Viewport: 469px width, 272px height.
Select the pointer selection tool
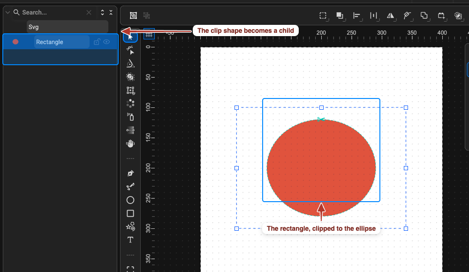coord(130,37)
